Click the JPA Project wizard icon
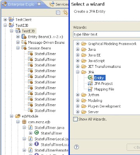140x155 pixels. (x=90, y=83)
